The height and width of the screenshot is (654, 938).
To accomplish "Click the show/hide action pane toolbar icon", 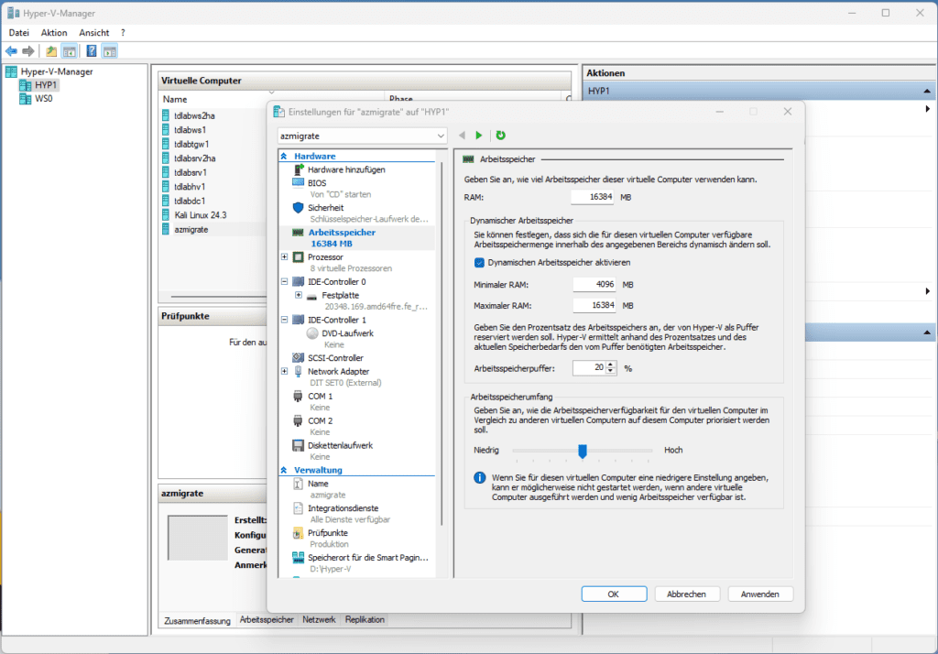I will 110,51.
